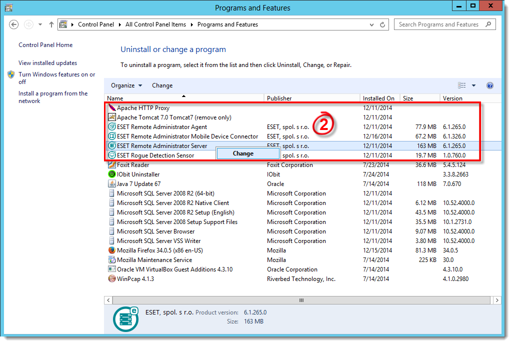Click the ESET Remote Administrator Agent icon

coord(111,126)
